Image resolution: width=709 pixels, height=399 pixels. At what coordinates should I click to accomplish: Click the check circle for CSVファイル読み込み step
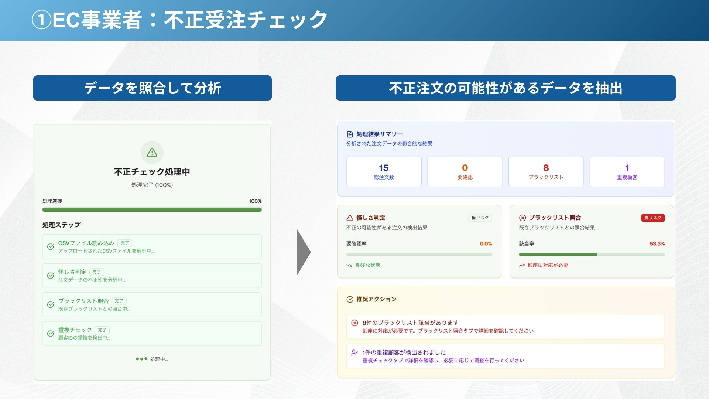click(51, 247)
